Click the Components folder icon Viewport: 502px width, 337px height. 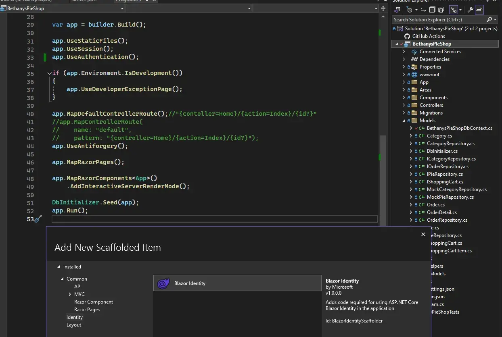point(414,98)
